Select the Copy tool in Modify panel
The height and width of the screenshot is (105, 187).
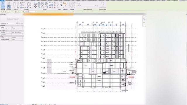[x=39, y=7]
